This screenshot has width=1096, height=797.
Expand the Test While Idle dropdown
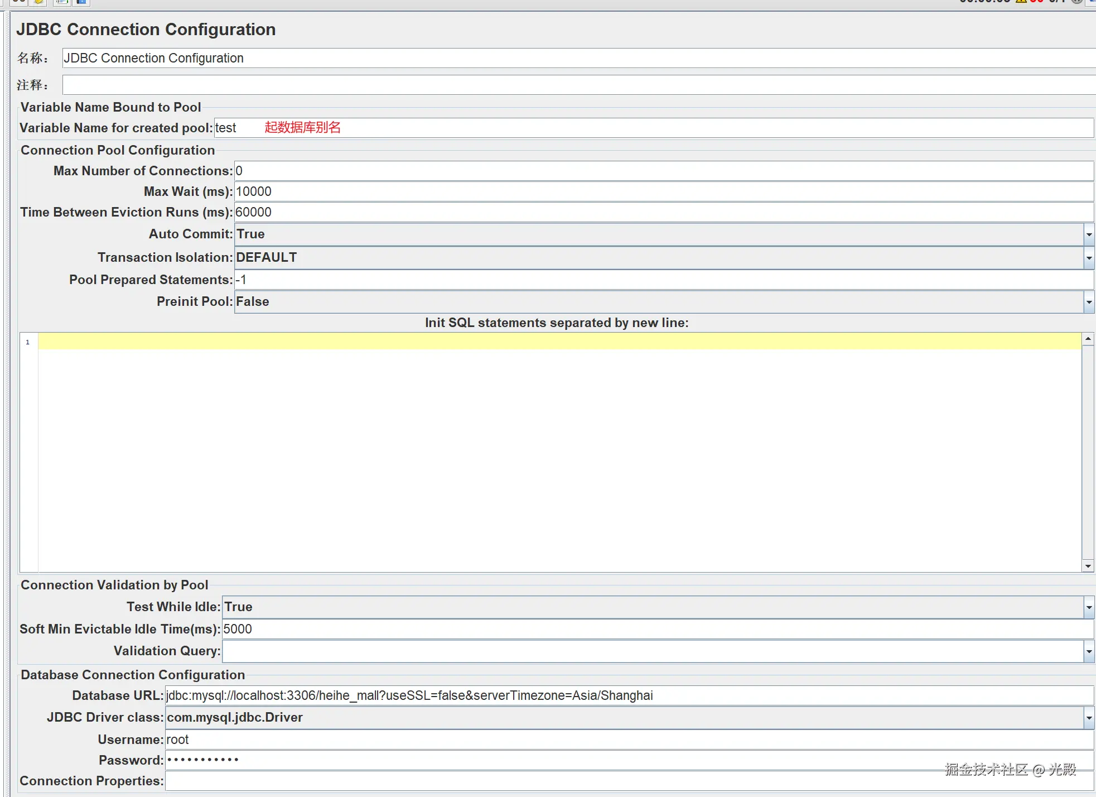1088,607
